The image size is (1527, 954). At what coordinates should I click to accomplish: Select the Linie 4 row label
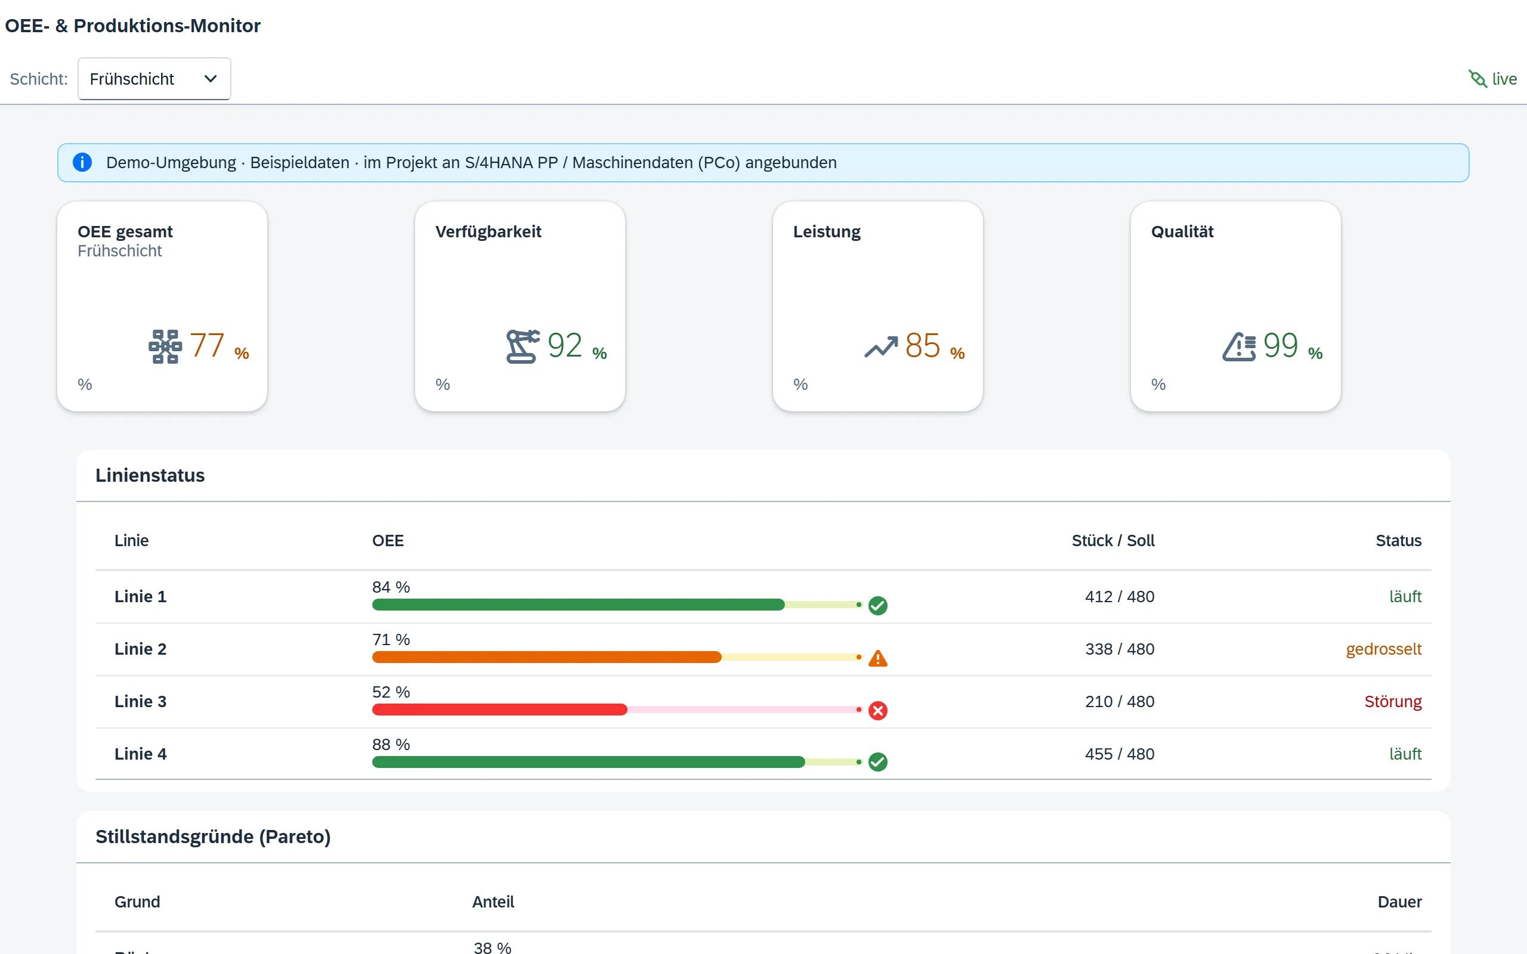tap(141, 753)
